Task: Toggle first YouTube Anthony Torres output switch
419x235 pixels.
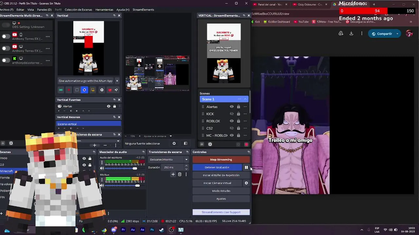Action: tap(6, 36)
